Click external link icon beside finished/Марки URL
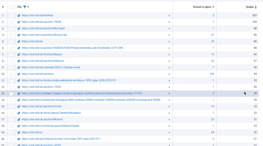The width and height of the screenshot is (263, 146). tap(18, 55)
